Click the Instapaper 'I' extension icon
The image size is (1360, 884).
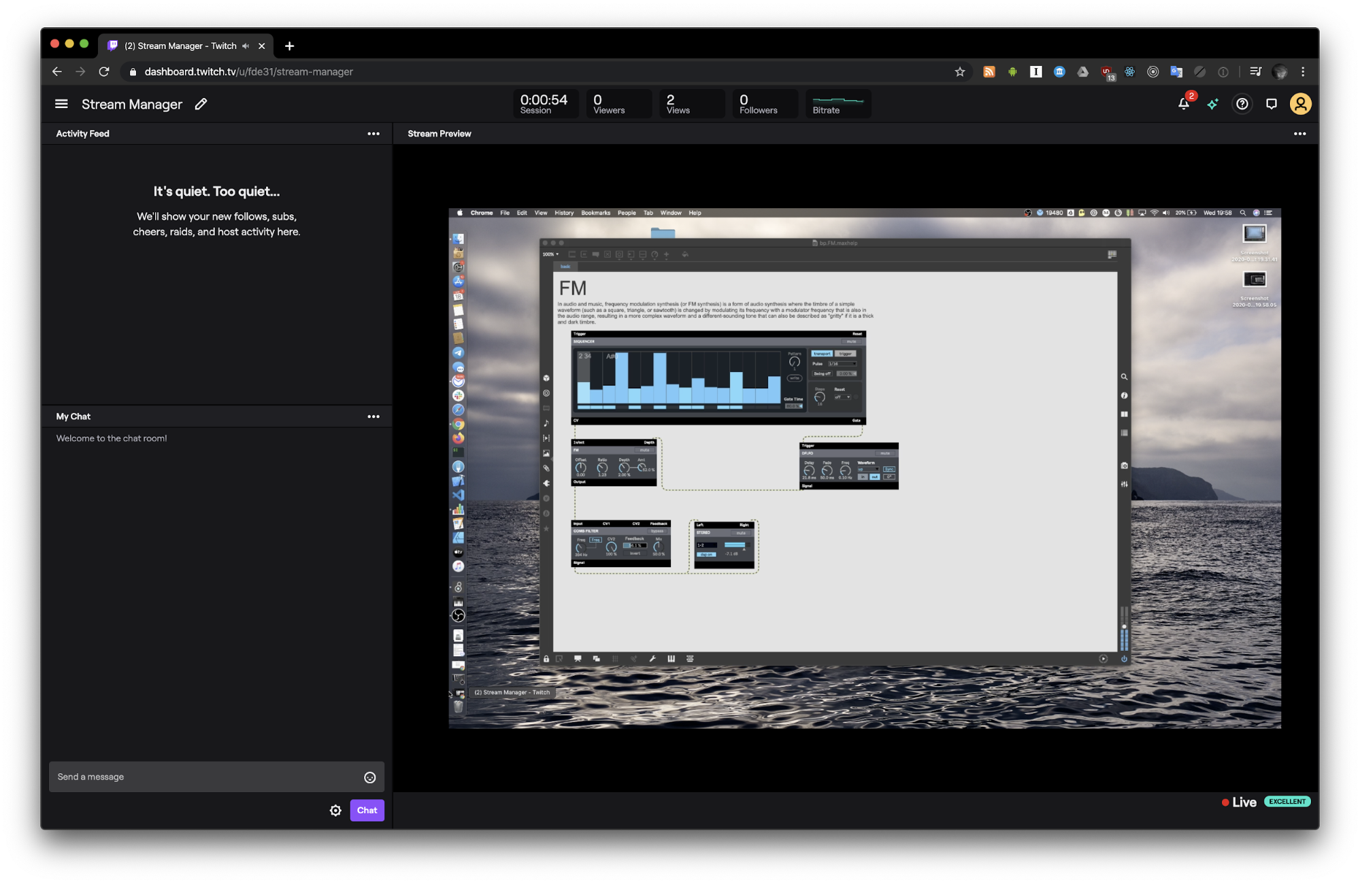pyautogui.click(x=1035, y=71)
